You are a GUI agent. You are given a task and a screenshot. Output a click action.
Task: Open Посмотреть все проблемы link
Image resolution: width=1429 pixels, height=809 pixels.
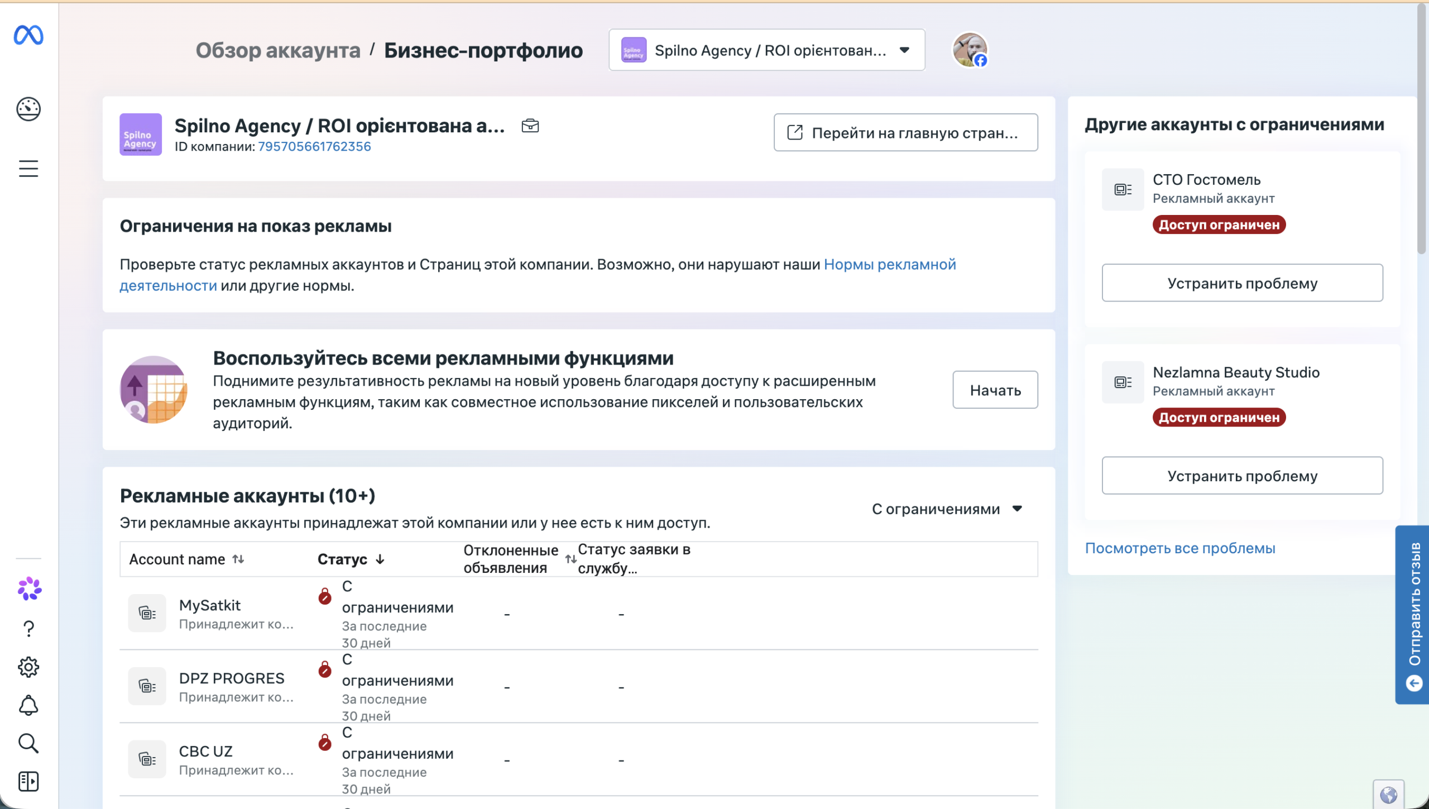click(x=1180, y=548)
